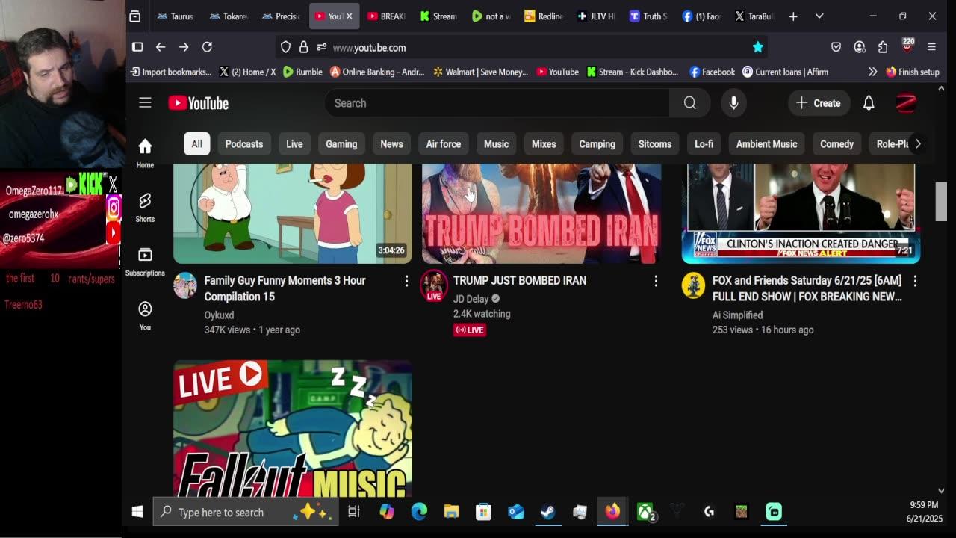Click the bookmark star in the address bar
The height and width of the screenshot is (538, 956).
tap(757, 47)
